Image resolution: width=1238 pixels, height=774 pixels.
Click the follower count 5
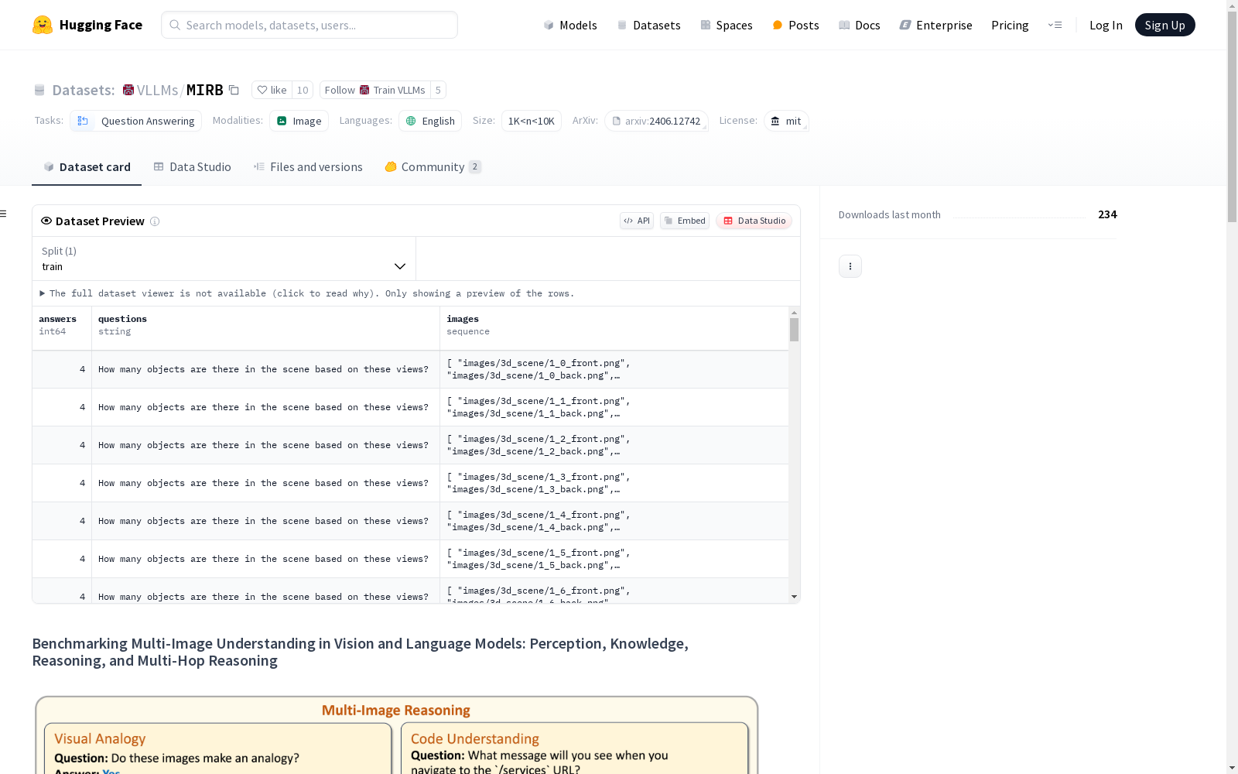[438, 90]
